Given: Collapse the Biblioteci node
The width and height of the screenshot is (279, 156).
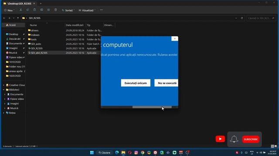Looking at the screenshot, I should (x=3, y=90).
